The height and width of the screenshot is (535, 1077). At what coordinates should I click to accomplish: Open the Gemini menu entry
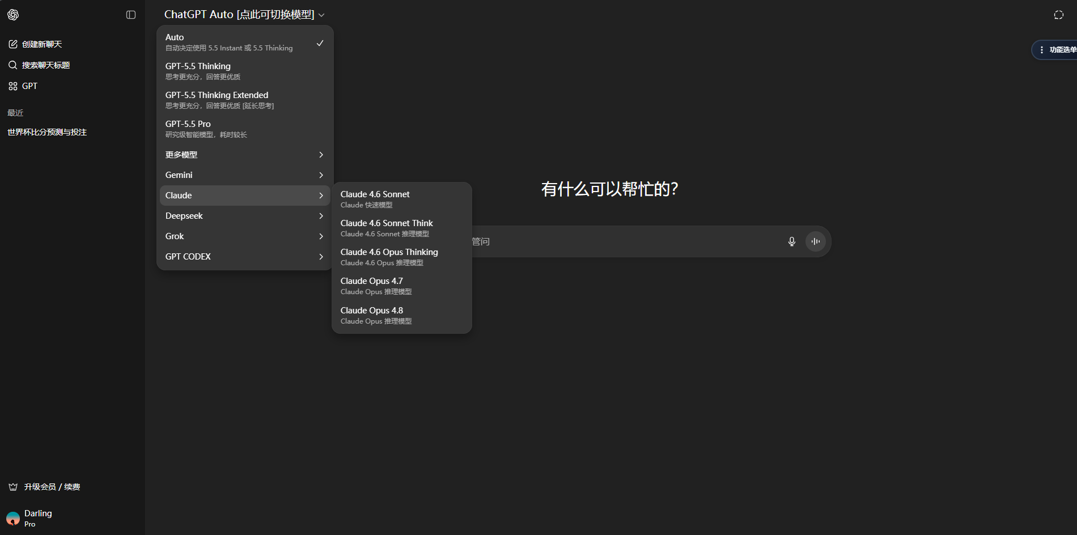245,175
